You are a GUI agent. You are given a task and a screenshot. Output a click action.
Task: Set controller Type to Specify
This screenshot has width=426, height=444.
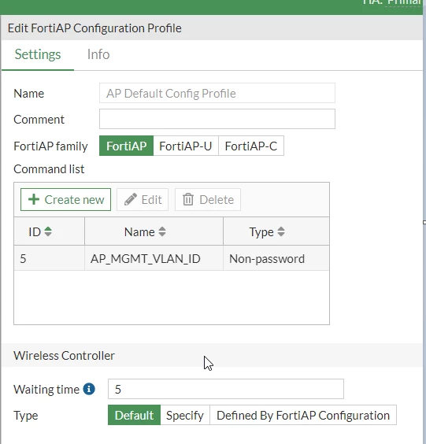click(x=185, y=415)
